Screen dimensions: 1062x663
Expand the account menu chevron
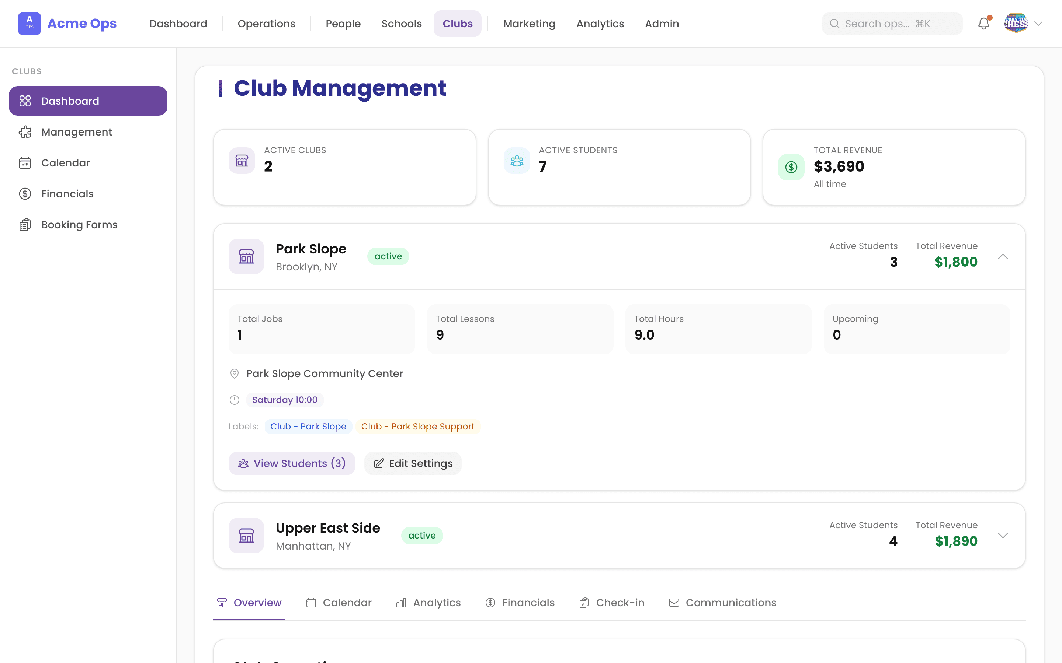(x=1038, y=24)
